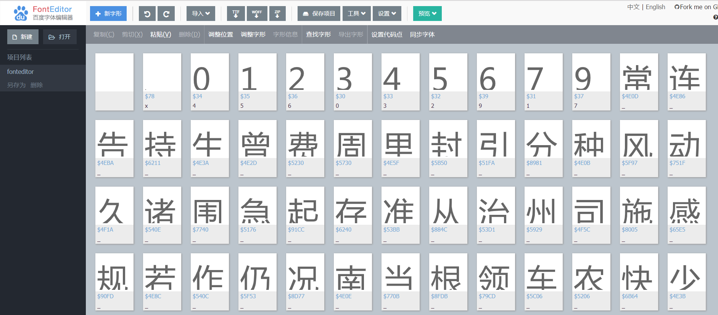Click 粘贴(V) paste command
Viewport: 718px width, 315px height.
161,35
